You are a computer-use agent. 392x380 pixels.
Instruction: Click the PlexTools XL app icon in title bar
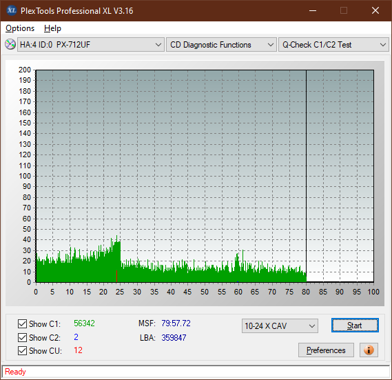pyautogui.click(x=12, y=11)
